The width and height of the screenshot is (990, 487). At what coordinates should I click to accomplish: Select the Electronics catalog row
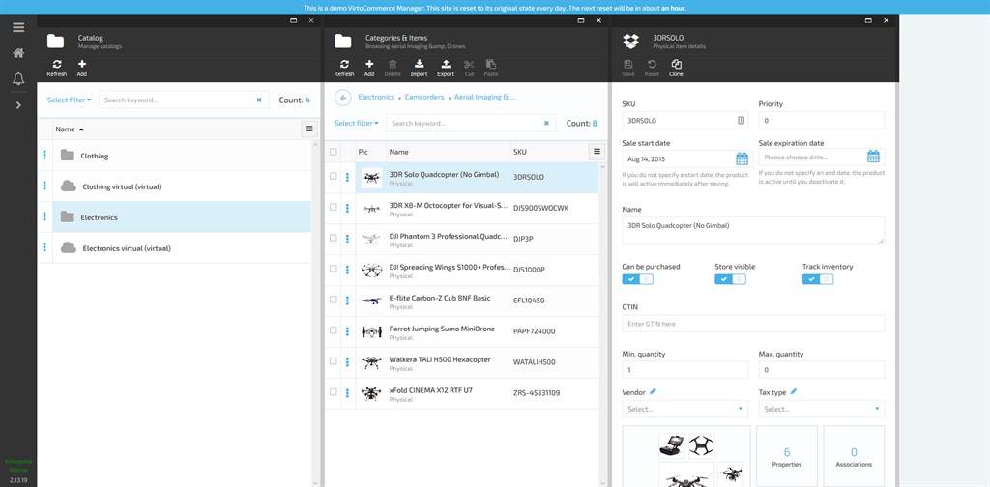coord(174,217)
